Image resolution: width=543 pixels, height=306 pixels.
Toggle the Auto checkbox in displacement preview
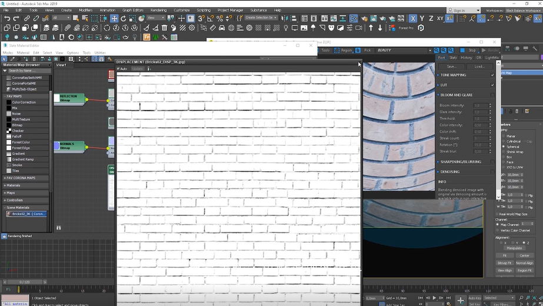pos(118,69)
